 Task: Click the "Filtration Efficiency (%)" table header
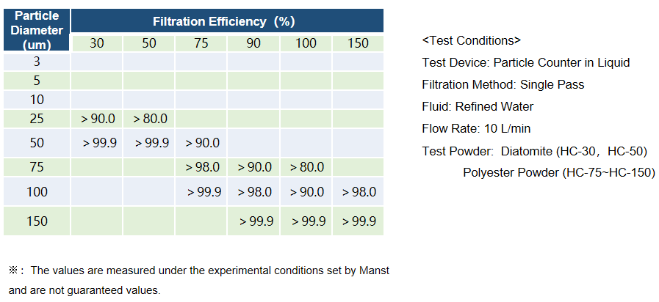223,21
